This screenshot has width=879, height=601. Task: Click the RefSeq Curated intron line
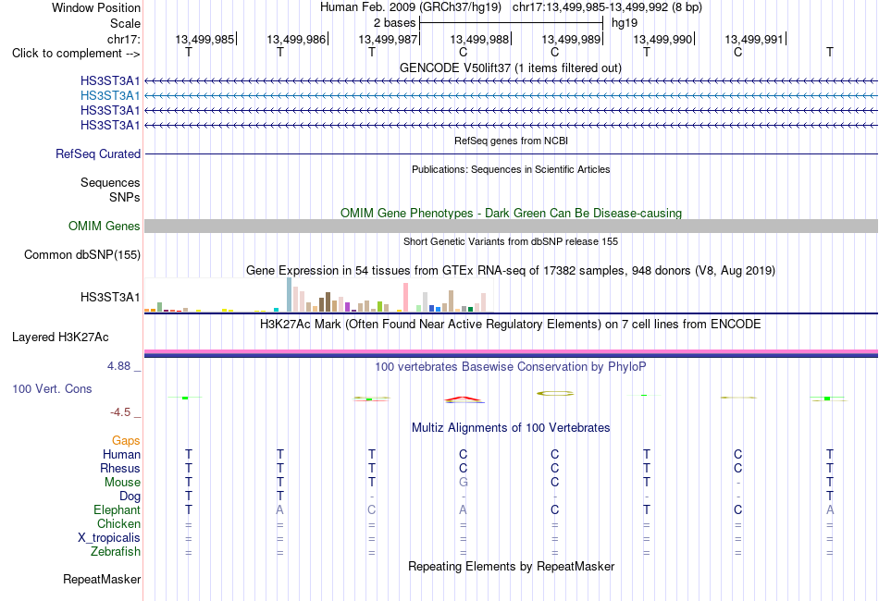point(511,153)
